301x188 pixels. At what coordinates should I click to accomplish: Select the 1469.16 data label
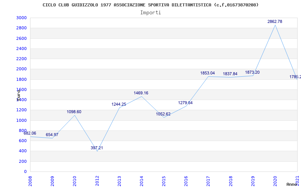(141, 93)
